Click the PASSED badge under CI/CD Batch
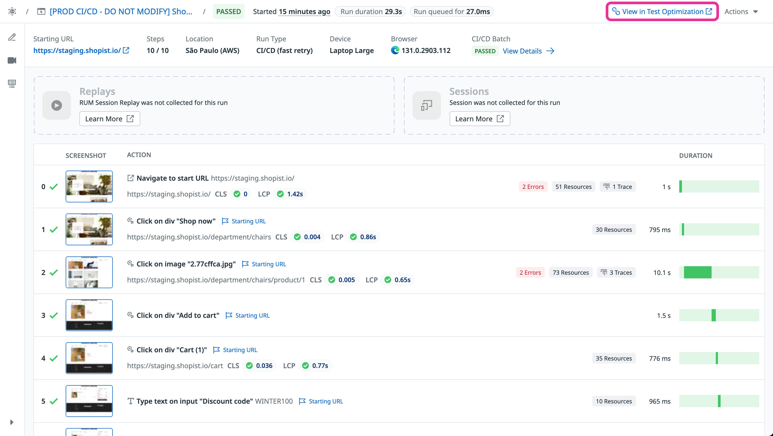Screen dimensions: 773x436 (485, 51)
